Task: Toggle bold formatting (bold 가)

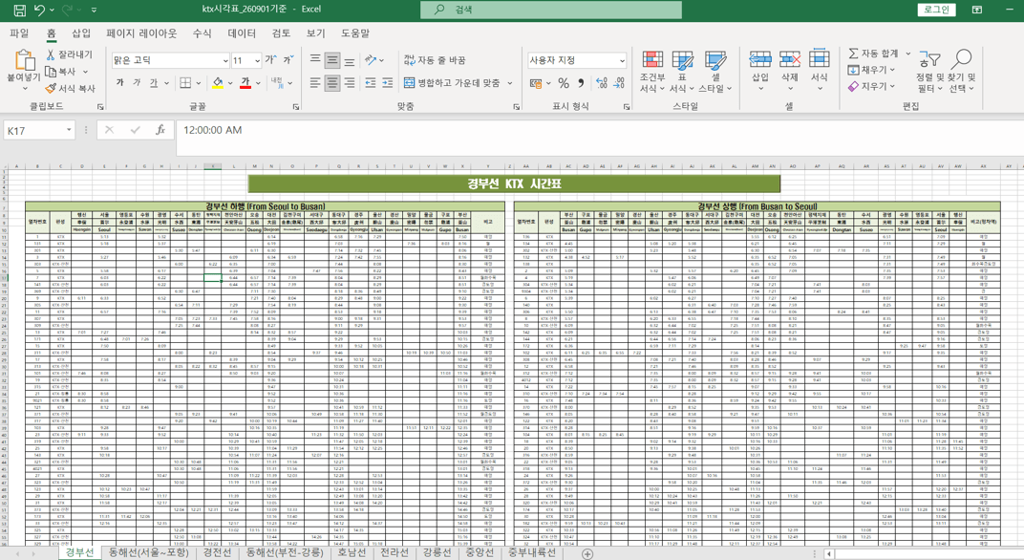Action: click(x=120, y=83)
